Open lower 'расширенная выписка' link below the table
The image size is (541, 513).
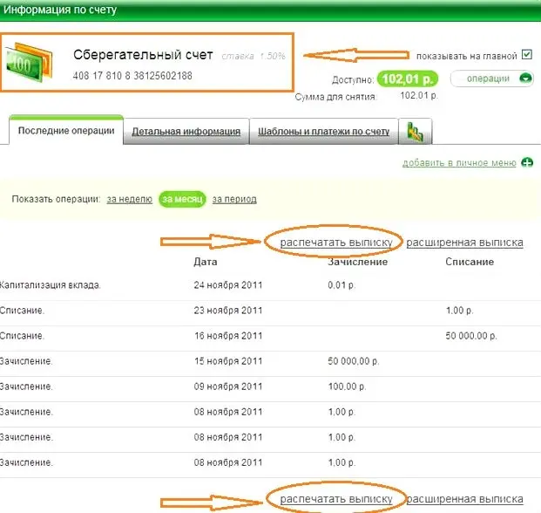coord(464,499)
